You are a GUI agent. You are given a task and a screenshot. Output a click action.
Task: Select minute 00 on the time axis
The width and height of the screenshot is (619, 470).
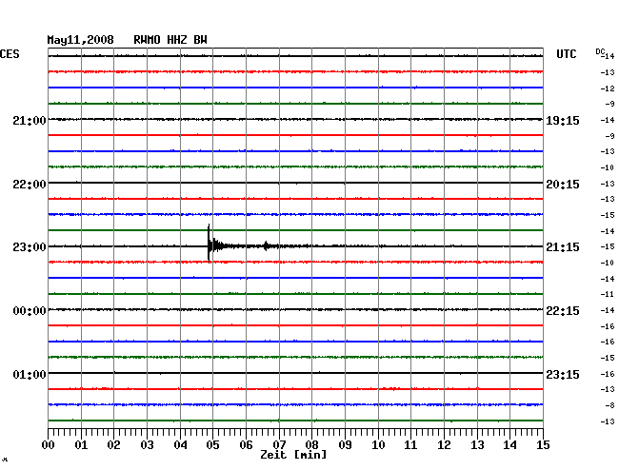tap(49, 444)
